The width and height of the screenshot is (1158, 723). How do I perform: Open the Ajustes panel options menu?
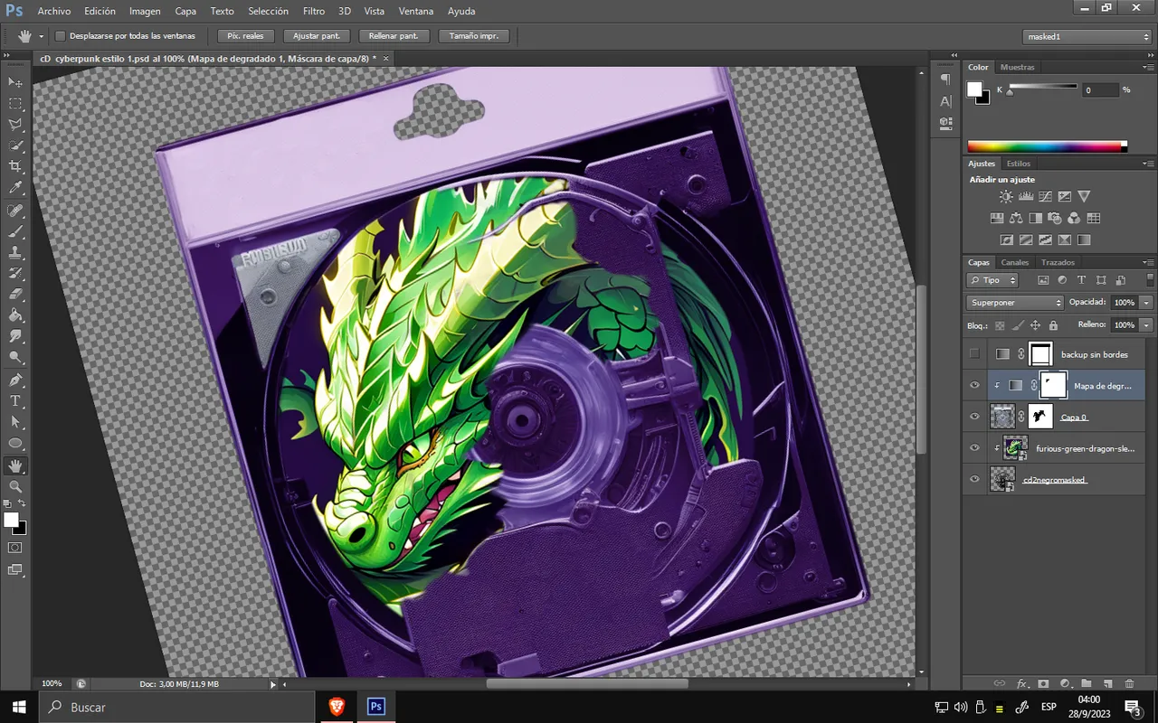[1148, 164]
